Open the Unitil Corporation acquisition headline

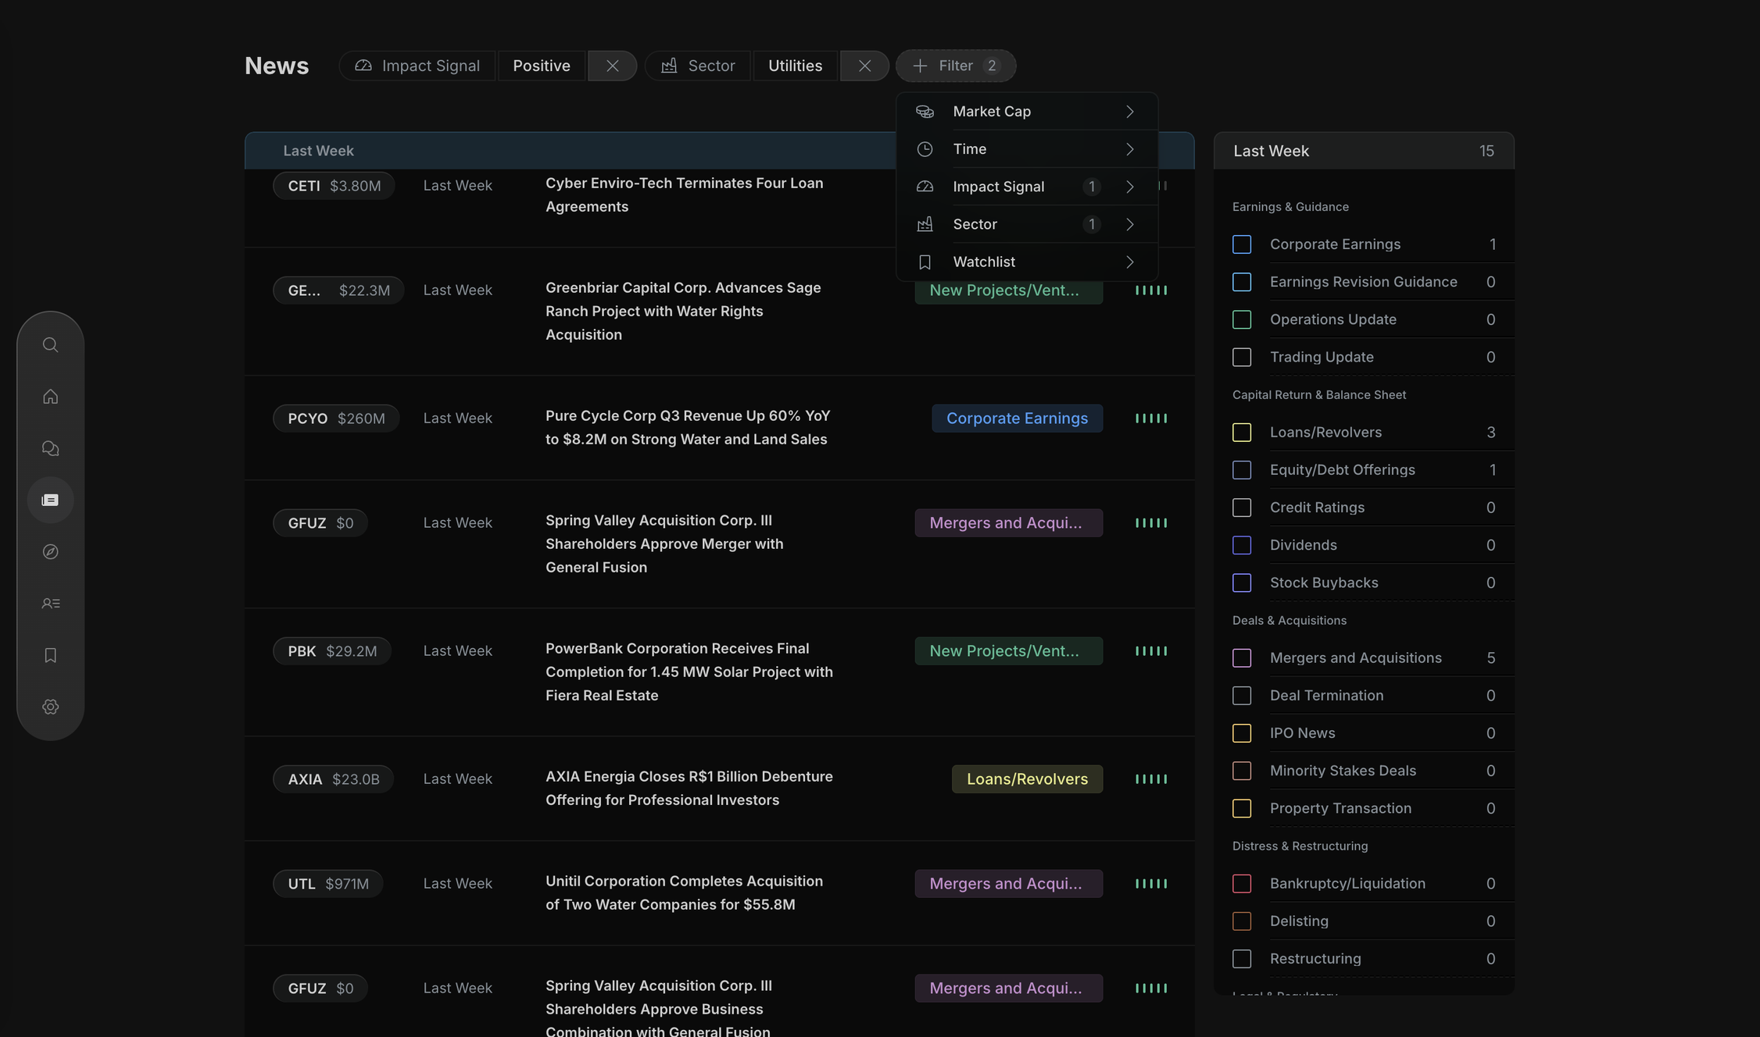[685, 893]
